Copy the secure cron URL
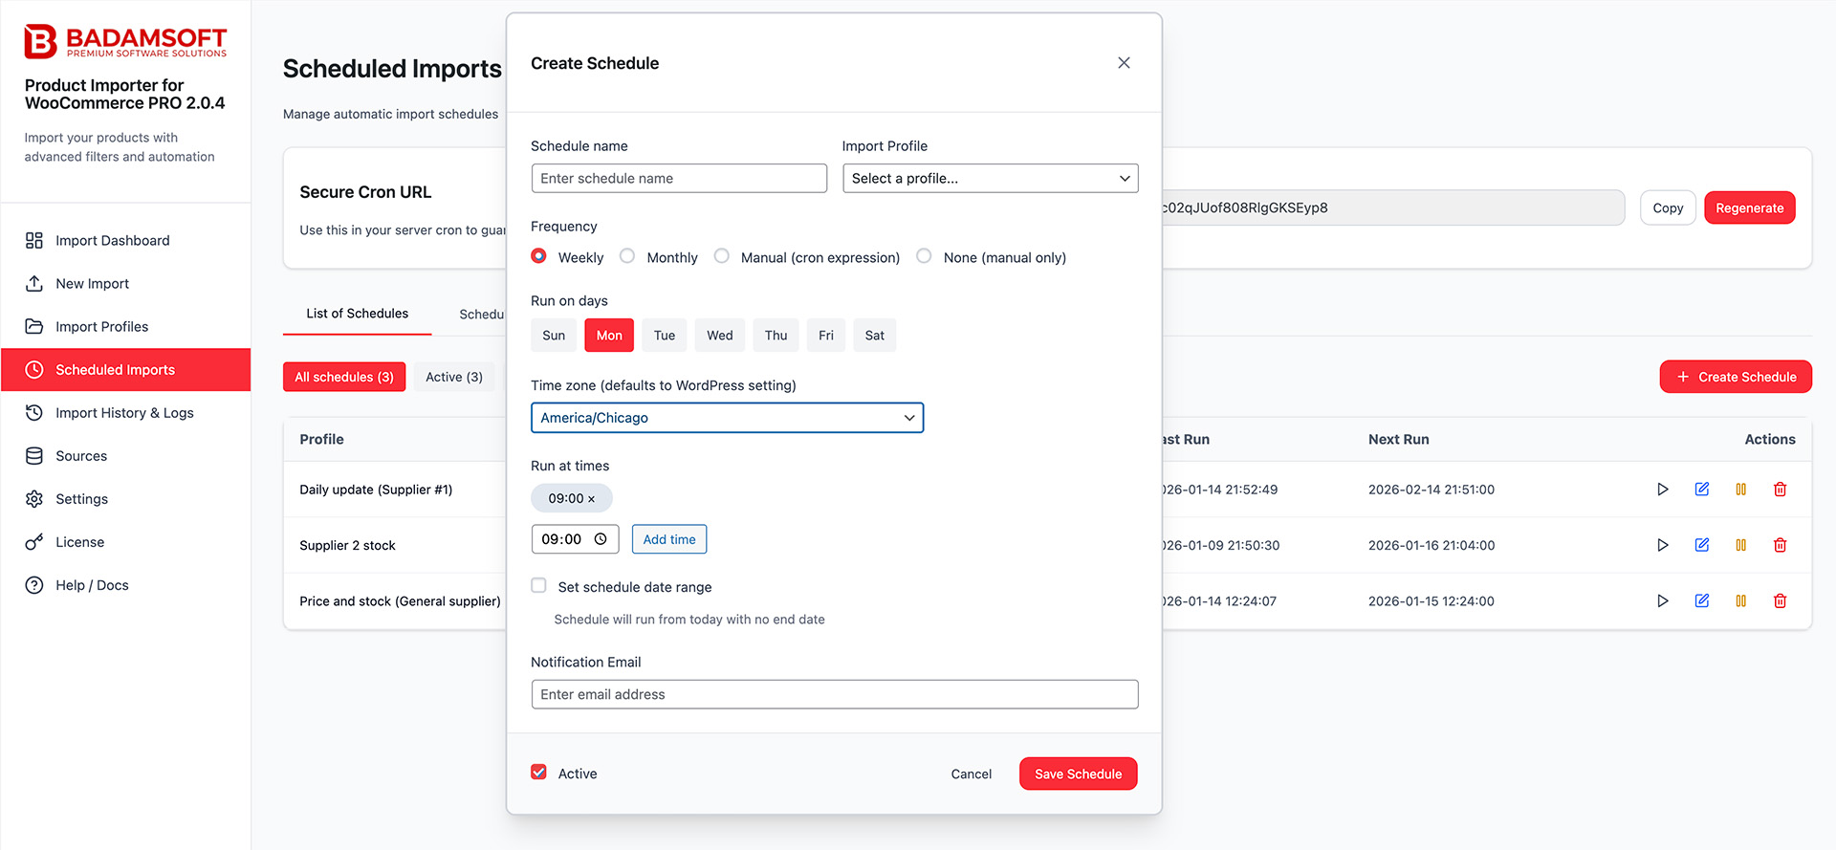Screen dimensions: 1836x850 pos(1668,208)
